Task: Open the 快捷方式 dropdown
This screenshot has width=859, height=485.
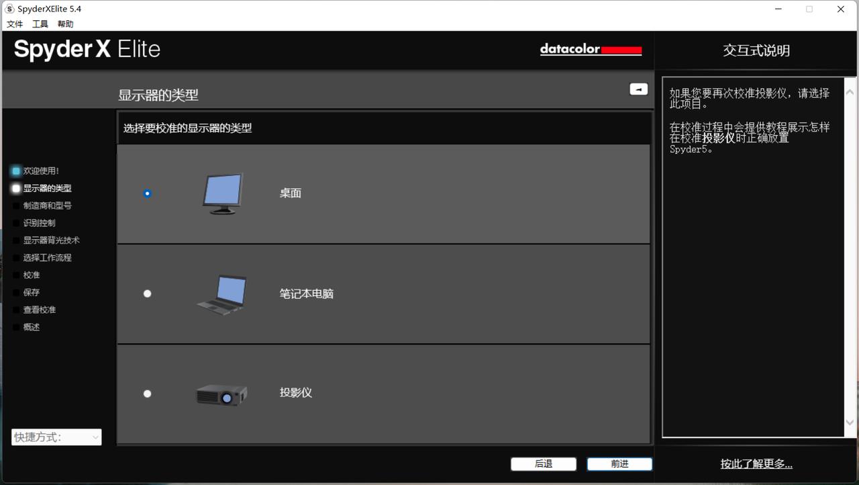Action: tap(56, 437)
